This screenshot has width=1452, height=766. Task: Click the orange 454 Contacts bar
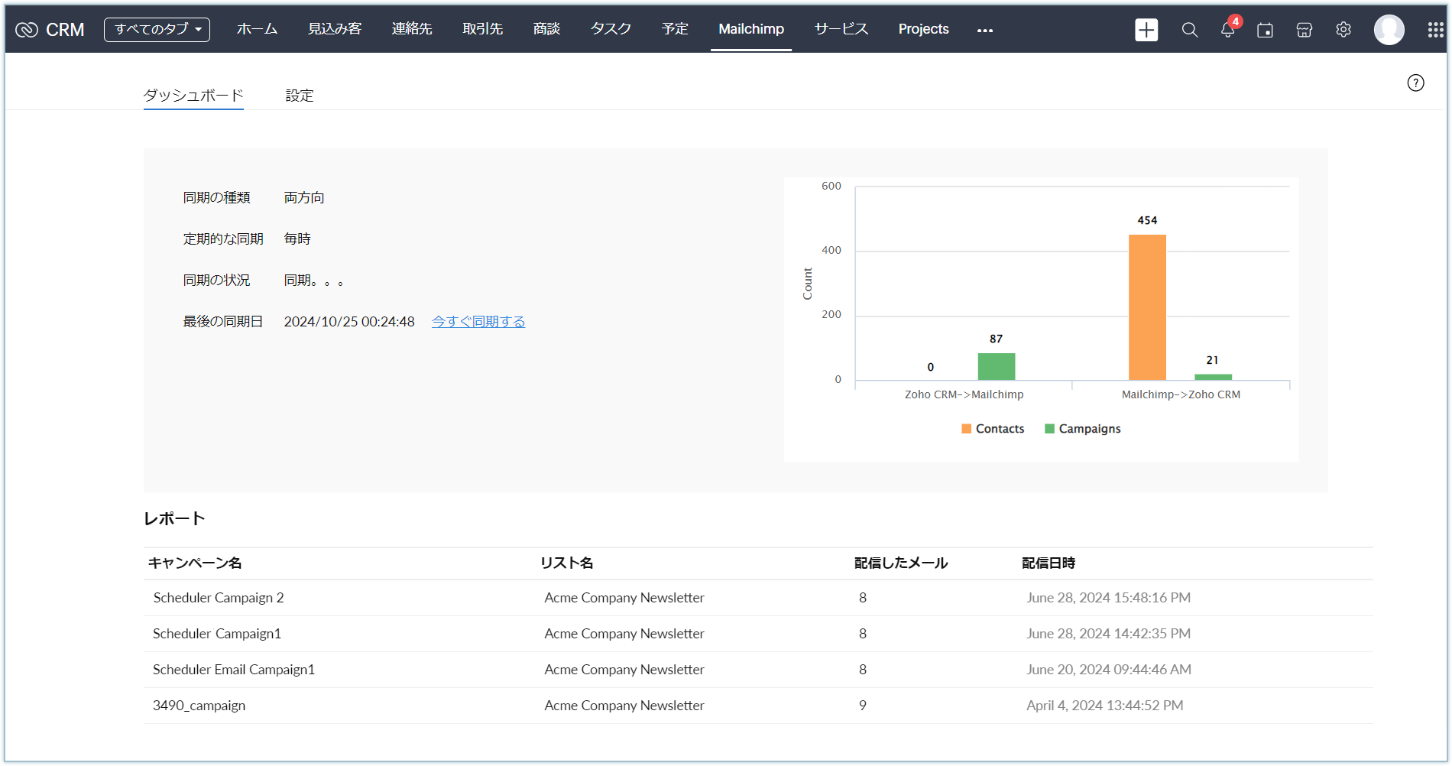pos(1147,307)
